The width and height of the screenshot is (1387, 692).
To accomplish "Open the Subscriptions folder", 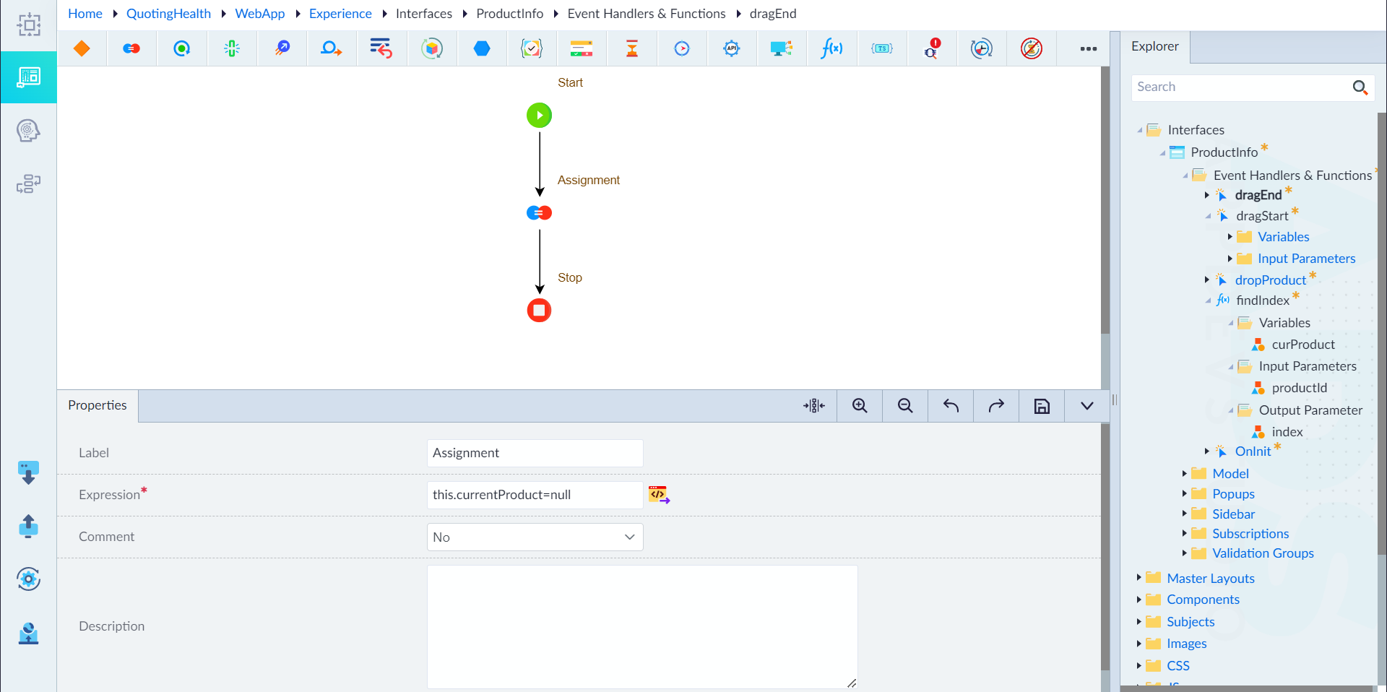I will click(x=1250, y=534).
